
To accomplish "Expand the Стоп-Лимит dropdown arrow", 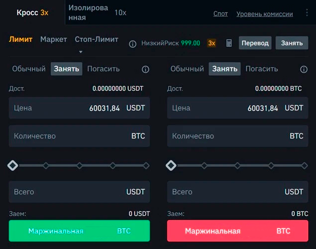I will coord(81,51).
